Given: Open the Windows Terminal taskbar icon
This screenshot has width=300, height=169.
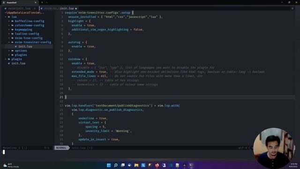Looking at the screenshot, I should point(191,165).
